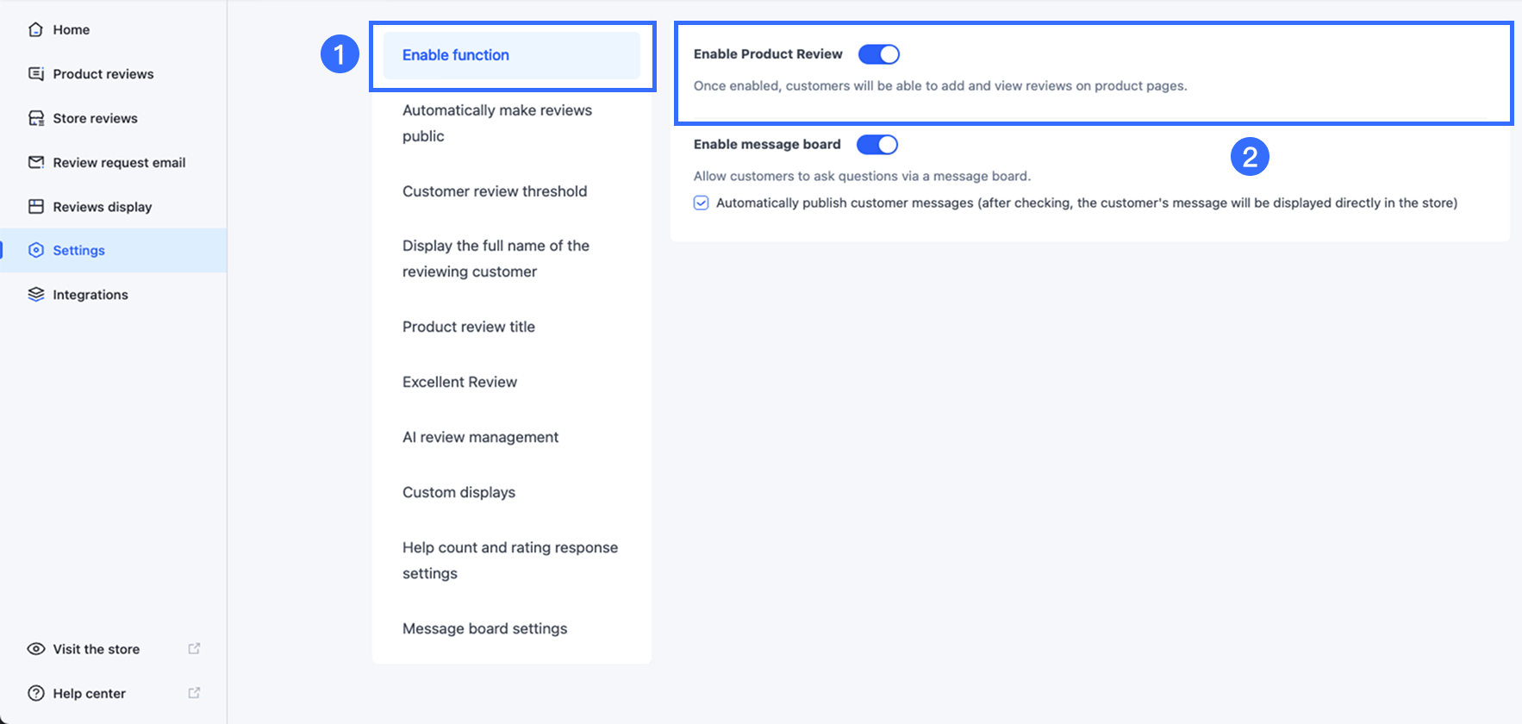Image resolution: width=1522 pixels, height=724 pixels.
Task: Select Custom displays in settings list
Action: point(458,492)
